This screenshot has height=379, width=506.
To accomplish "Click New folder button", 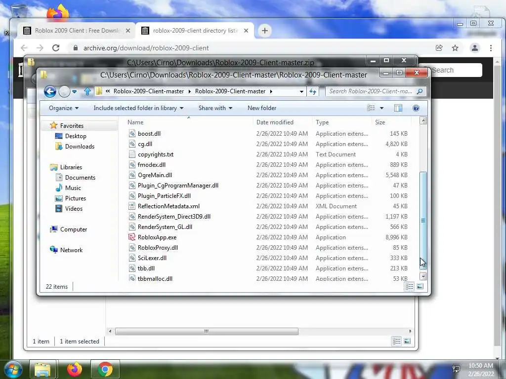I will point(262,108).
